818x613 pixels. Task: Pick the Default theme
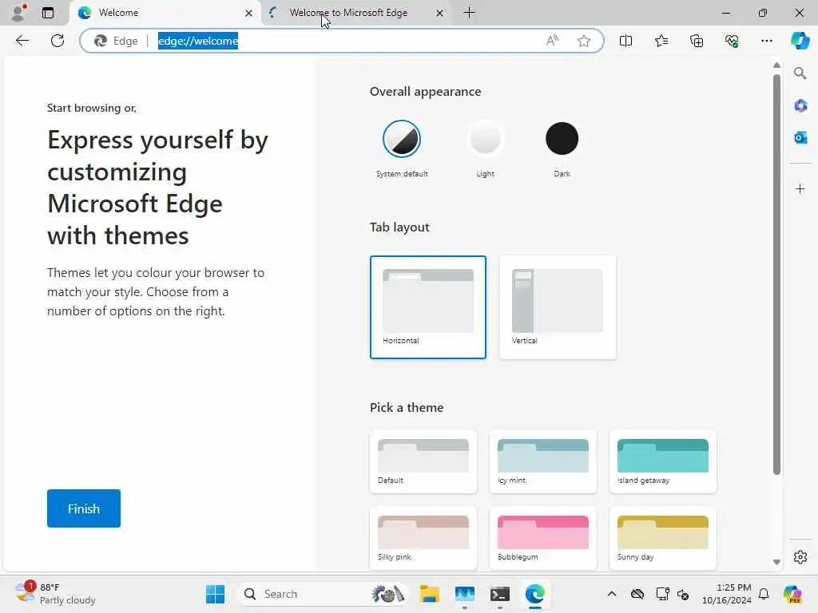(x=423, y=461)
